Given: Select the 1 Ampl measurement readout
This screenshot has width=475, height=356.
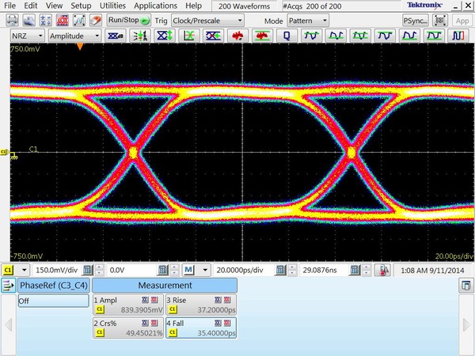Looking at the screenshot, I should click(127, 305).
